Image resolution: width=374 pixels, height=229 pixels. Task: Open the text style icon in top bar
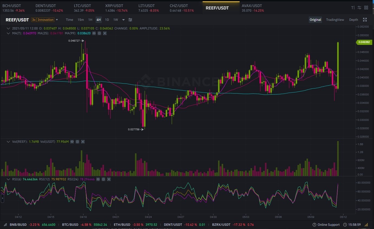353,8
